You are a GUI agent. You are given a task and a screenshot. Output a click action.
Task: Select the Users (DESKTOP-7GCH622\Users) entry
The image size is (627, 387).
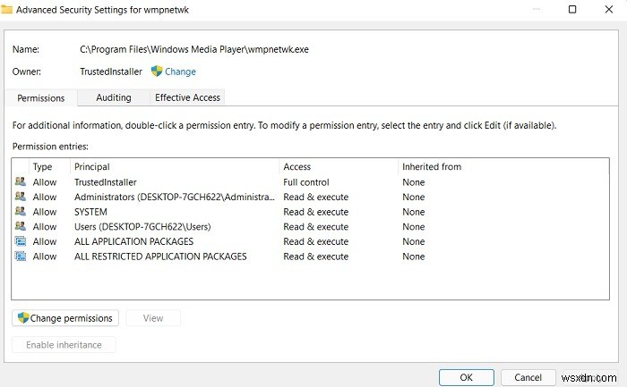(x=142, y=227)
